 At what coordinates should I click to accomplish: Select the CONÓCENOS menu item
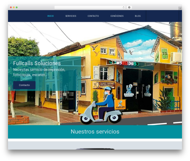click(x=117, y=16)
